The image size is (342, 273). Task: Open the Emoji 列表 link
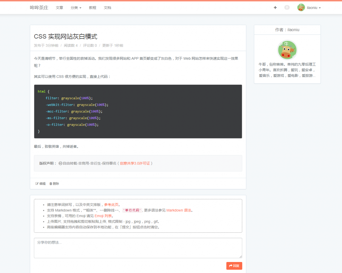pyautogui.click(x=103, y=216)
